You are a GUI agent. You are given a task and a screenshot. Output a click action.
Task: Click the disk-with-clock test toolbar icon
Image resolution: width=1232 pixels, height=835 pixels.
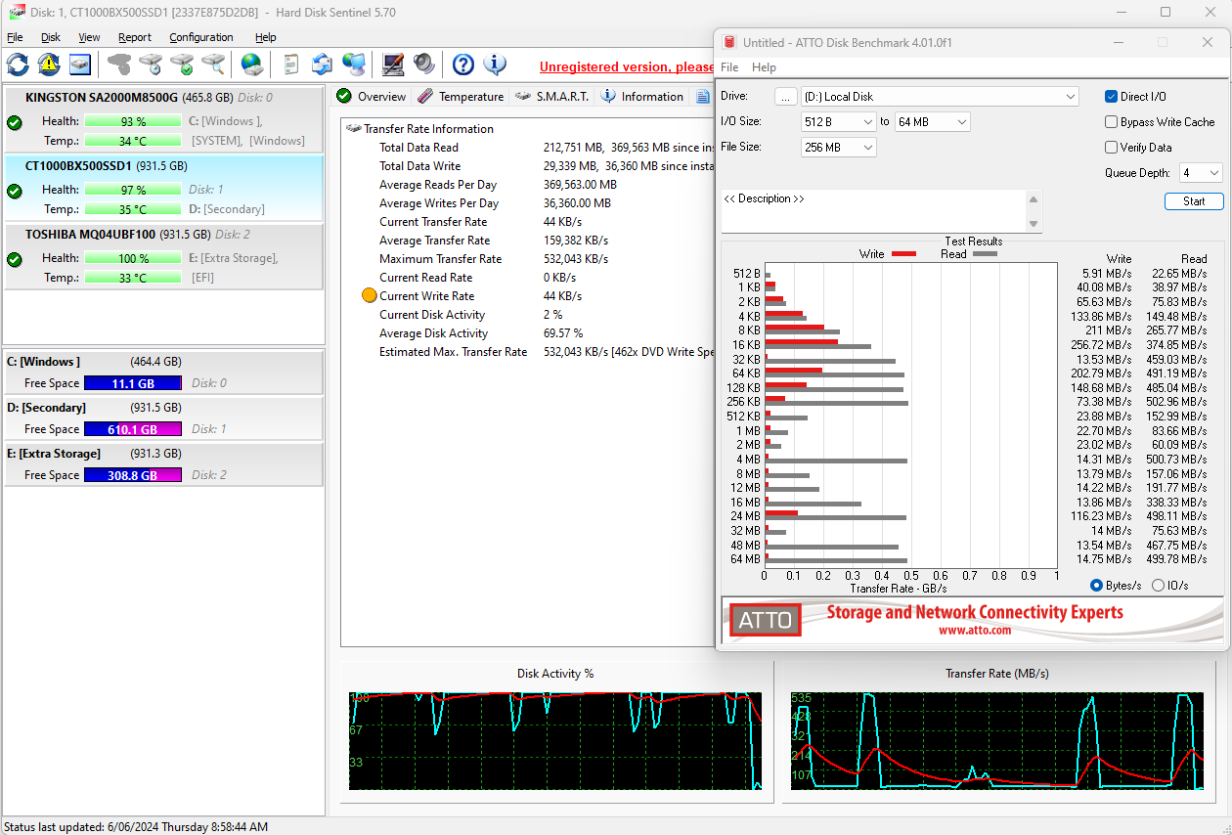151,65
